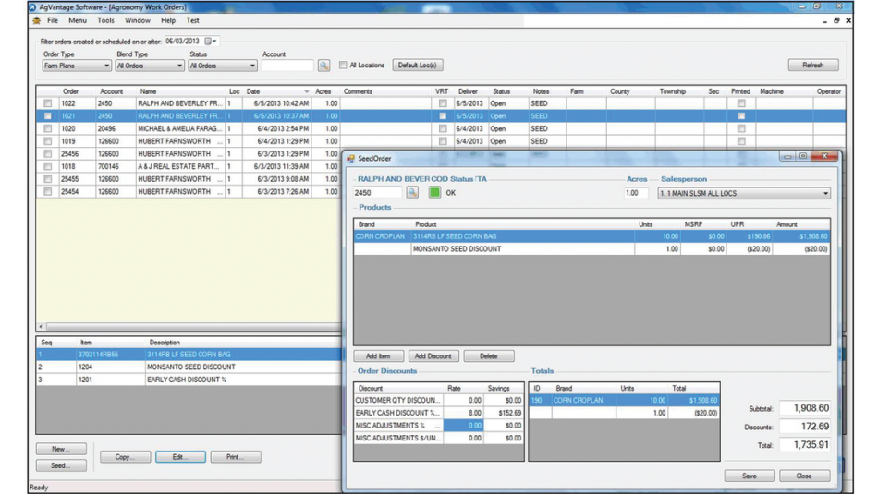Click the AgVantage title bar app icon
The height and width of the screenshot is (494, 878).
point(33,6)
